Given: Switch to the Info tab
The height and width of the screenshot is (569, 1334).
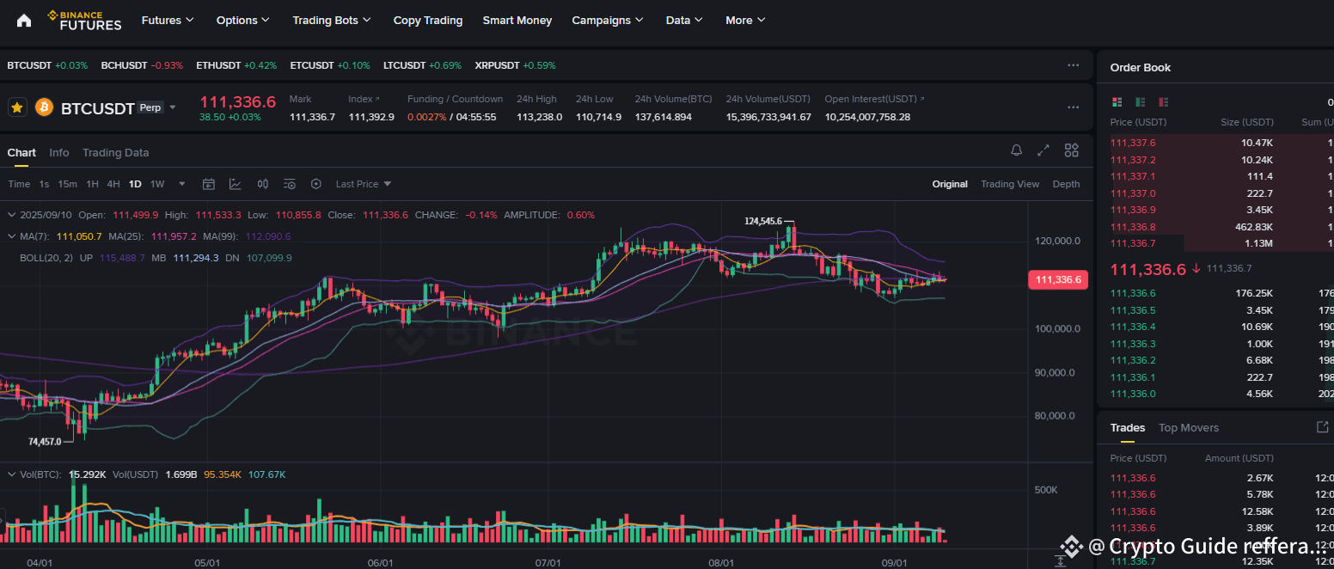Looking at the screenshot, I should pyautogui.click(x=59, y=152).
